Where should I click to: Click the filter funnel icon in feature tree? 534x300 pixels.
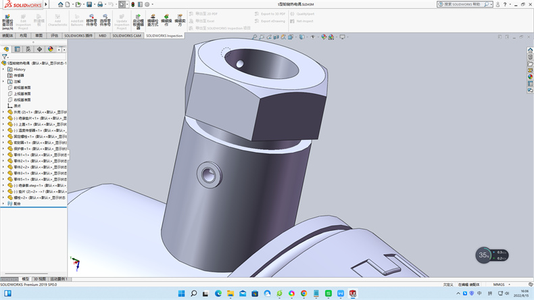point(5,57)
